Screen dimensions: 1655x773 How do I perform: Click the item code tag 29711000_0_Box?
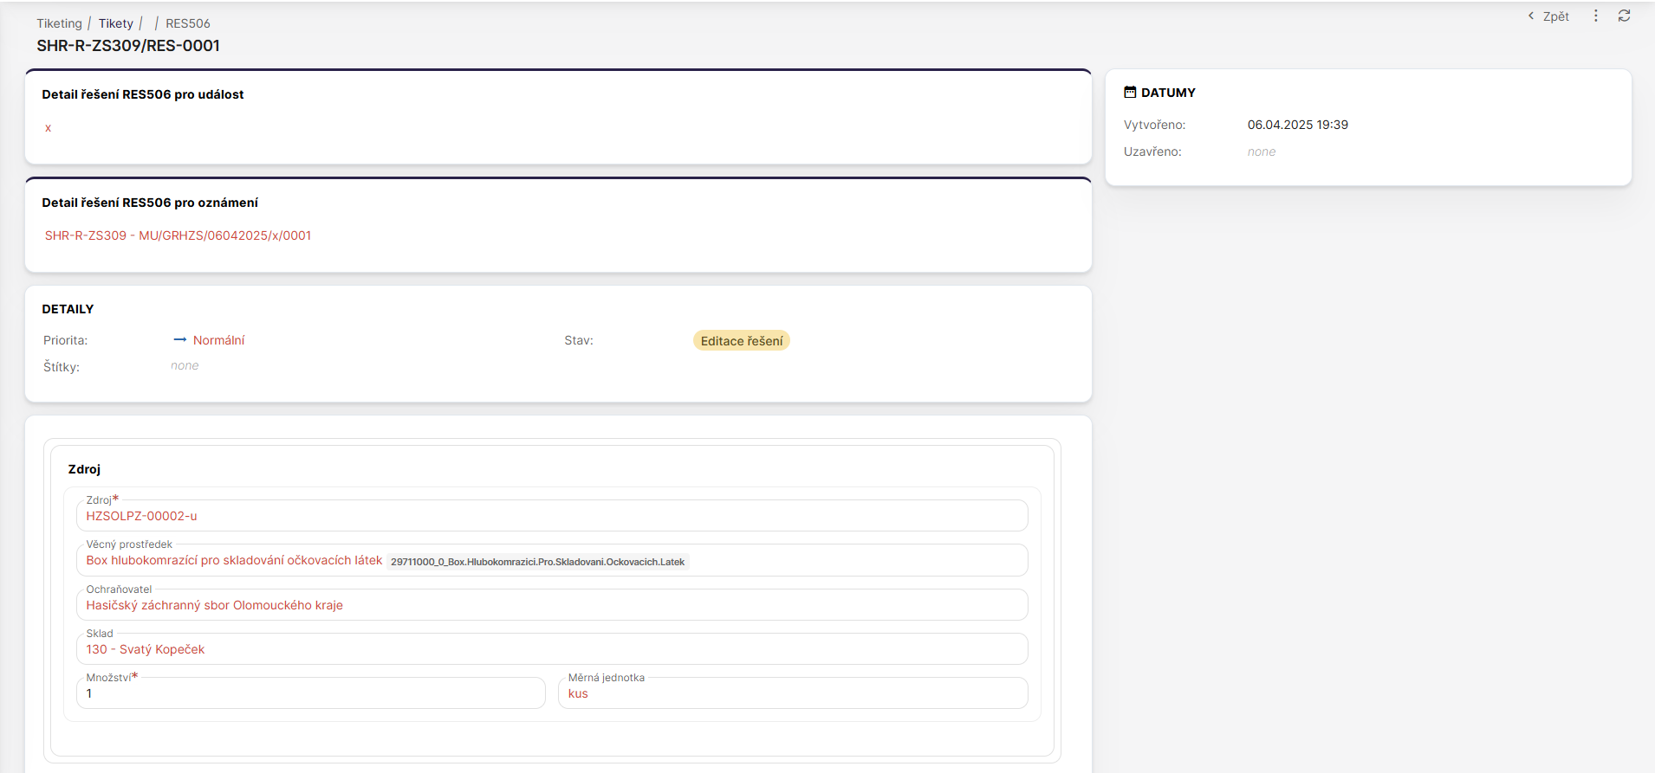point(537,562)
